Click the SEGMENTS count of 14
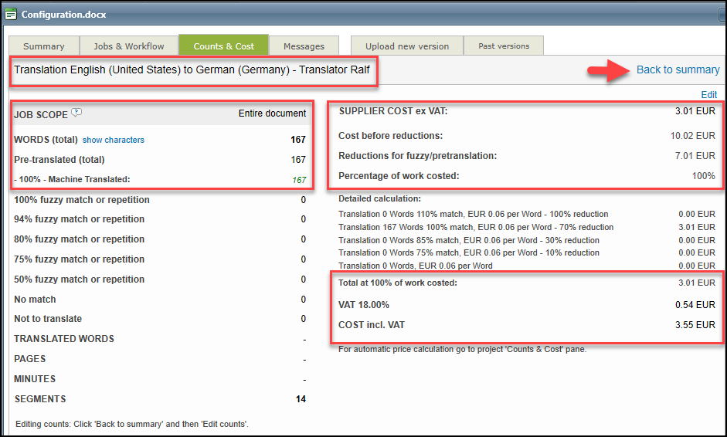 click(x=300, y=399)
